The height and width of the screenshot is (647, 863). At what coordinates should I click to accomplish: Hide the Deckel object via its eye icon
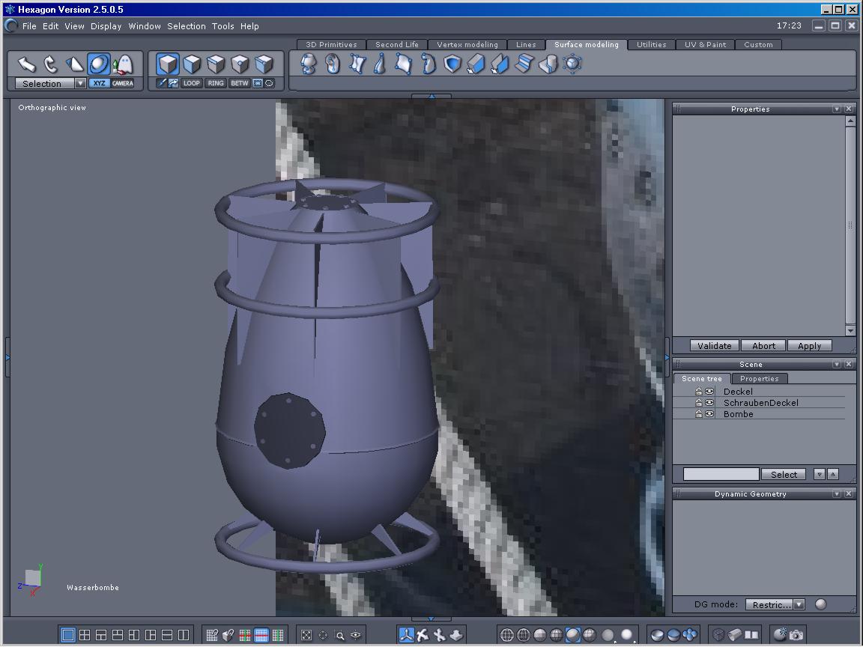(709, 392)
